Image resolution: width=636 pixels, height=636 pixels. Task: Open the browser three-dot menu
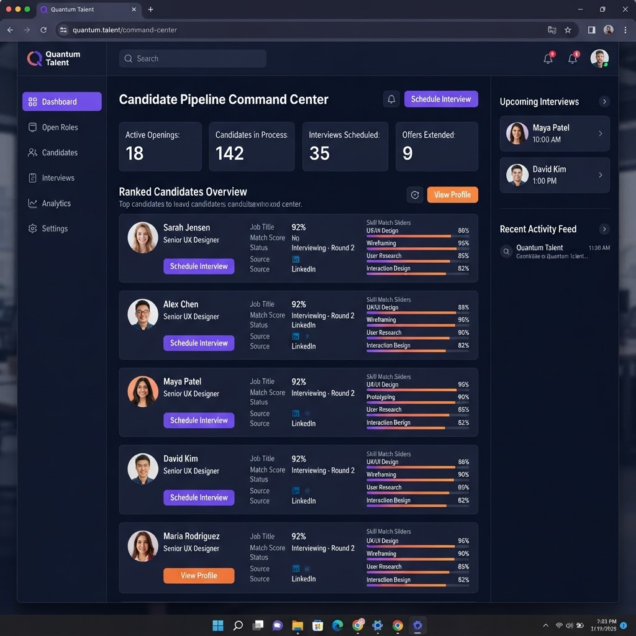click(625, 30)
